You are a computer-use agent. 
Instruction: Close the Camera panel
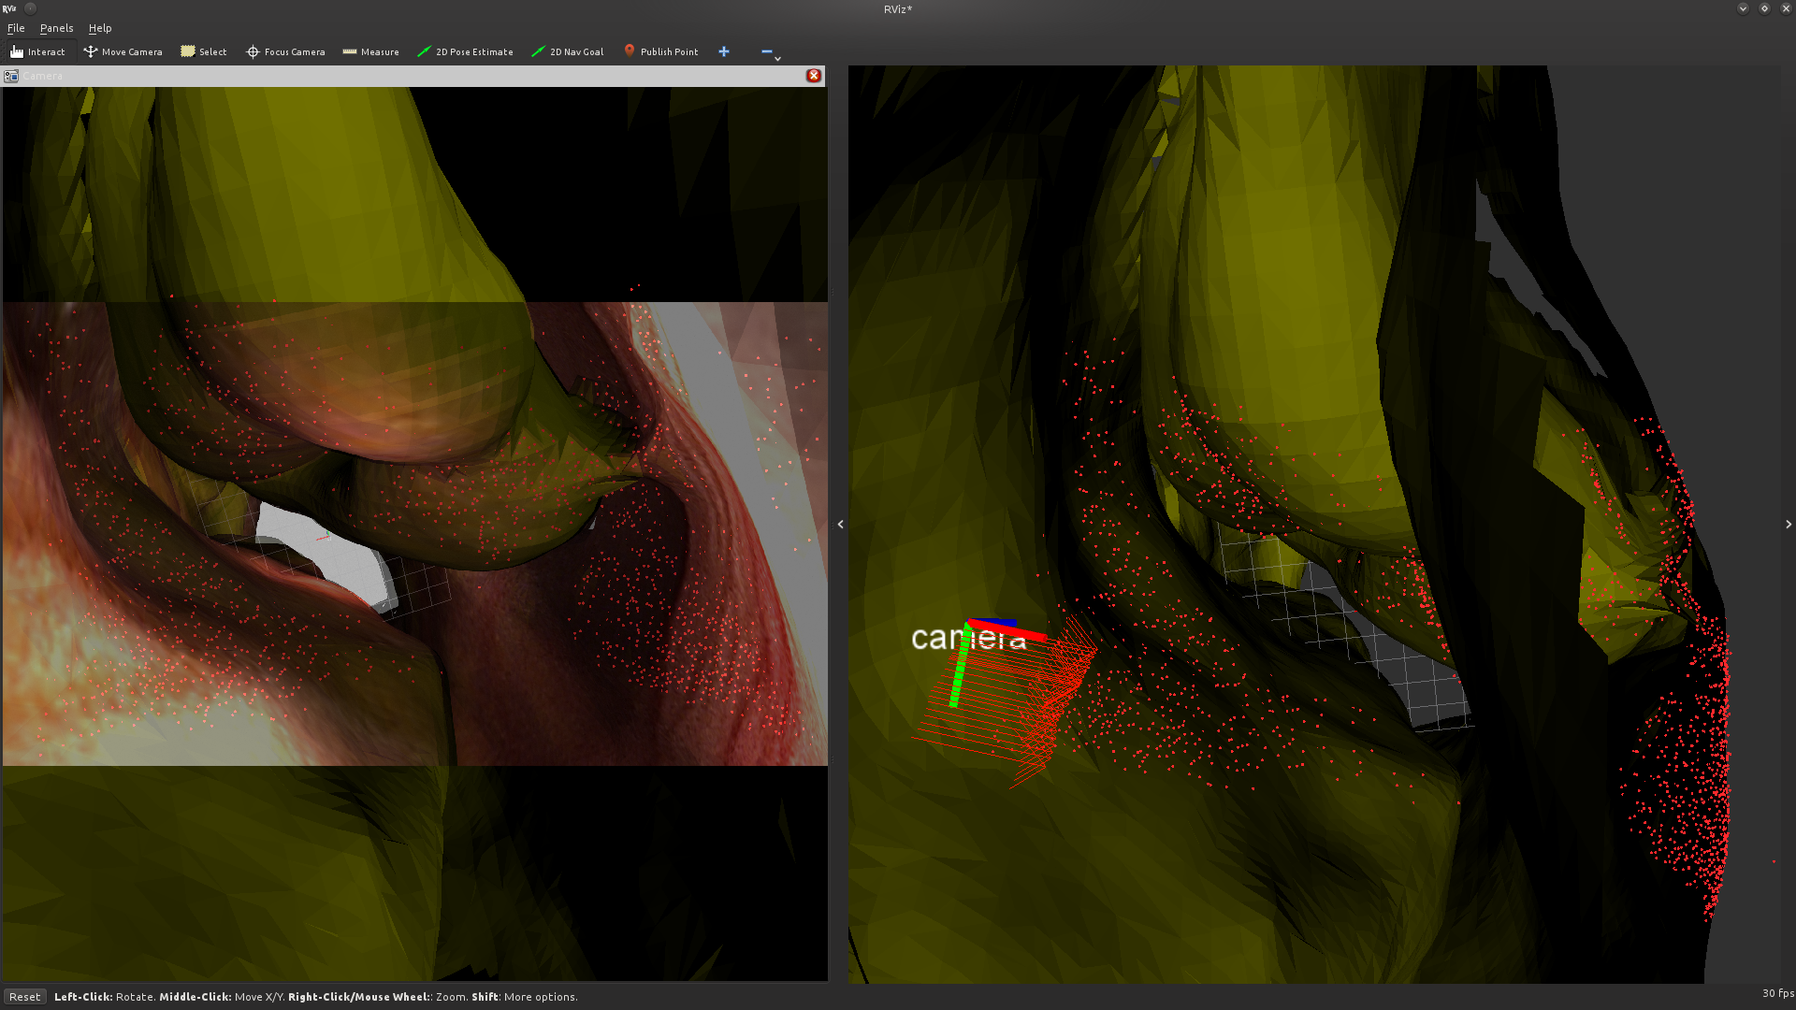pyautogui.click(x=813, y=76)
